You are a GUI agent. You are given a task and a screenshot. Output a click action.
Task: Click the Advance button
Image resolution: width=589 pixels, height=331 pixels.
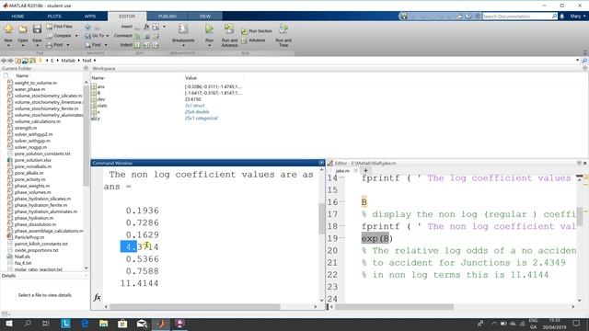(254, 40)
